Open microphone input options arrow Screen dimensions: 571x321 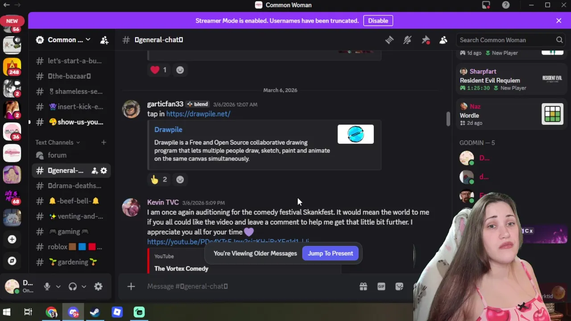58,287
